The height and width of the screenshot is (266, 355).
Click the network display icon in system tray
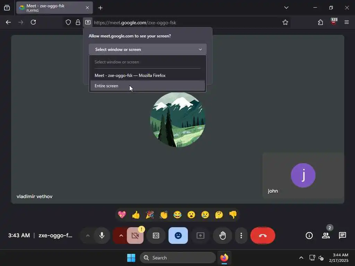pos(312,258)
